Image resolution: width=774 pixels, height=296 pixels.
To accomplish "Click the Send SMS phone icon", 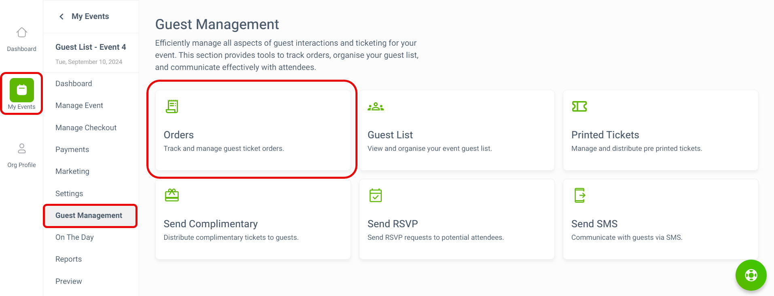I will 580,195.
